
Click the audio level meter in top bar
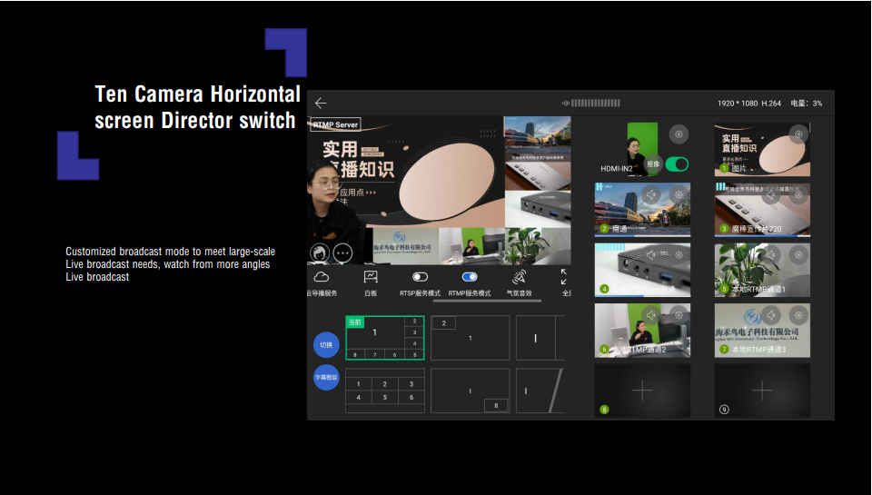595,103
